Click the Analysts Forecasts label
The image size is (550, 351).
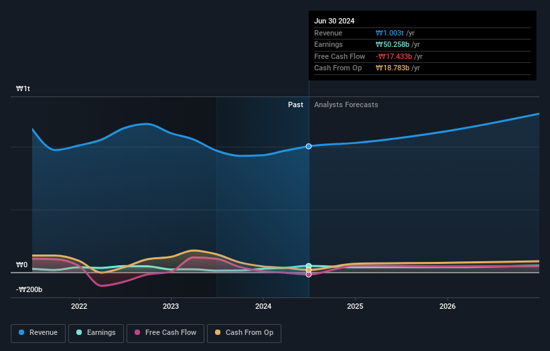(x=346, y=104)
